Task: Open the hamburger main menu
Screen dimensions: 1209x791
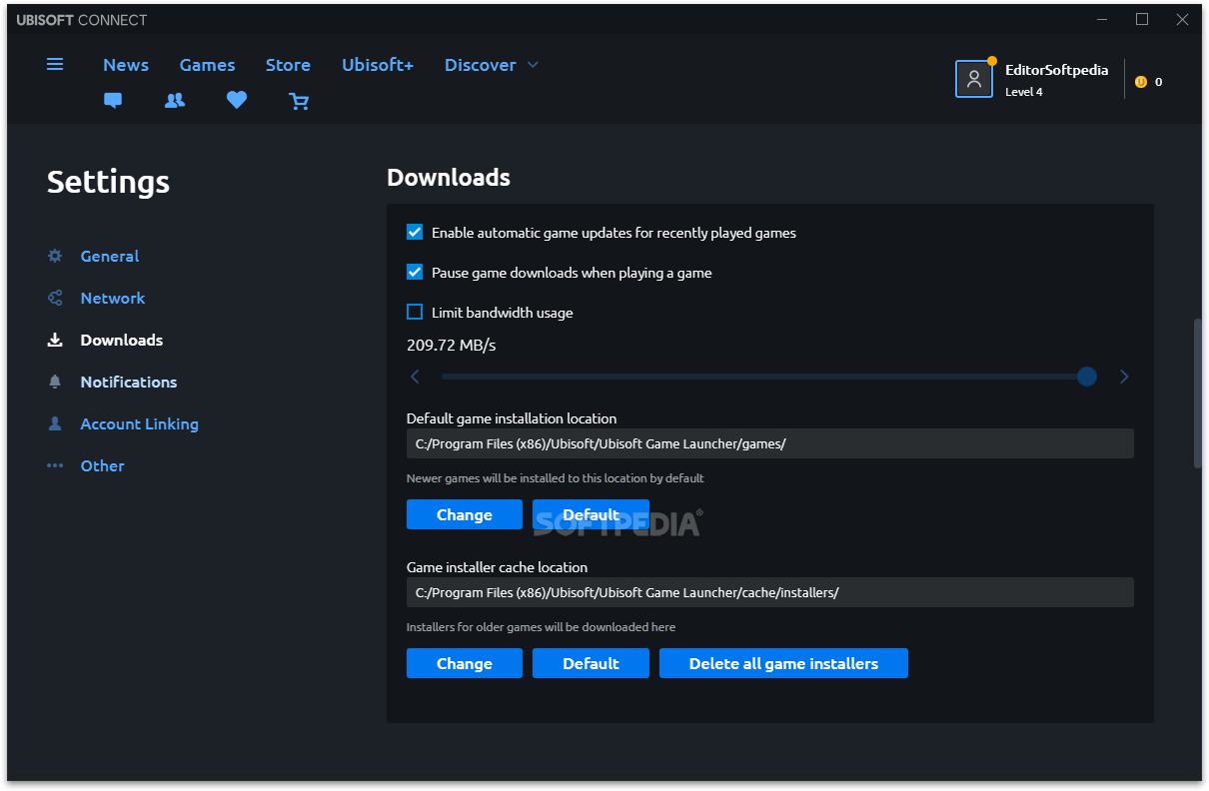Action: click(x=55, y=64)
